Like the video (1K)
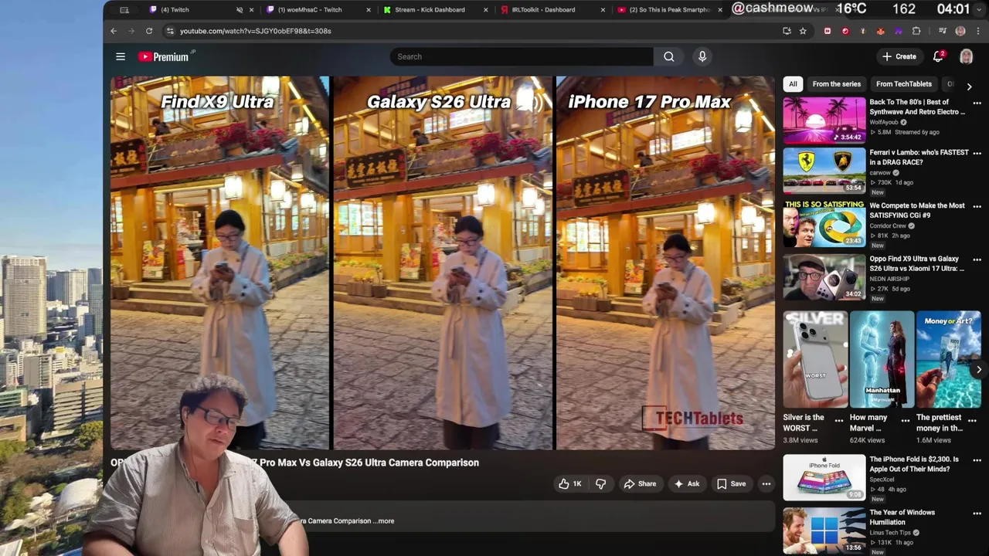This screenshot has width=989, height=556. (x=569, y=484)
